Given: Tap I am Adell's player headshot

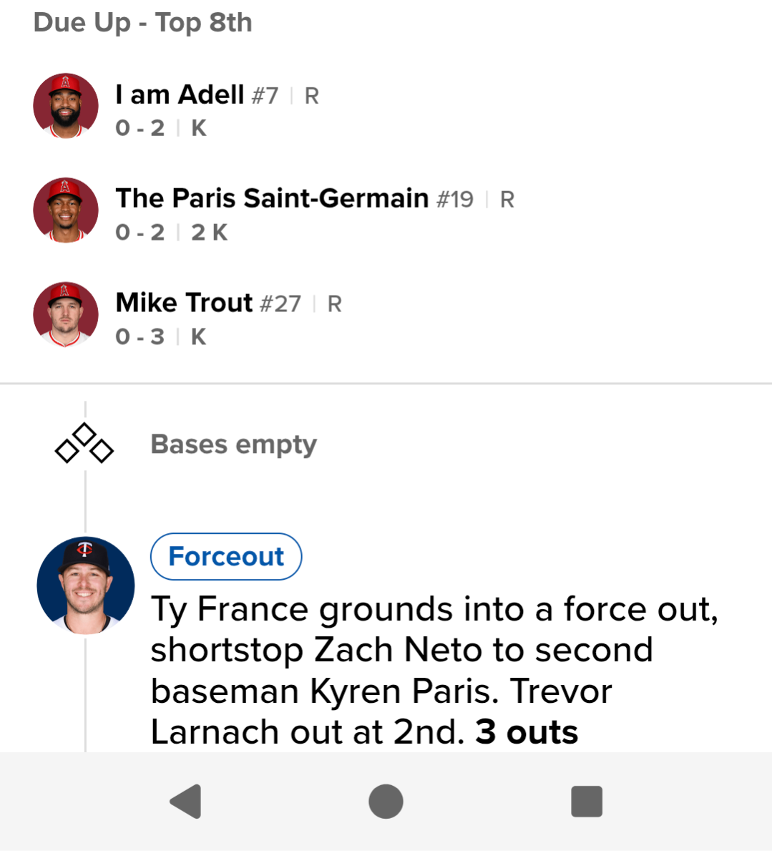Looking at the screenshot, I should pyautogui.click(x=66, y=105).
